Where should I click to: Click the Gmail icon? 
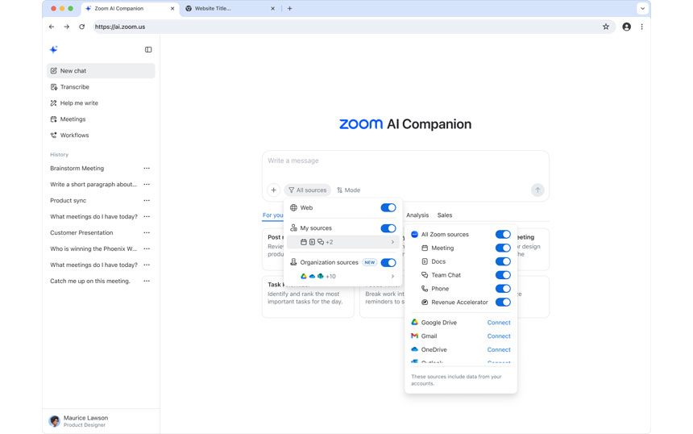(x=414, y=336)
